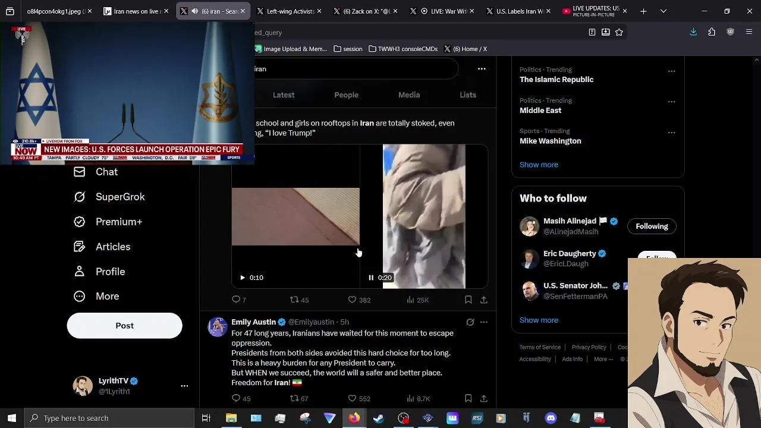This screenshot has width=761, height=428.
Task: Open SuperGrok from the sidebar
Action: click(109, 197)
